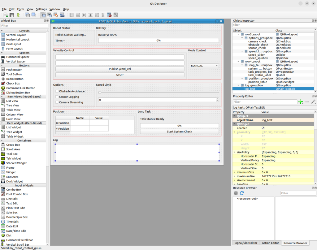
Task: Click the Adjust Size toolbar icon
Action: point(116,15)
